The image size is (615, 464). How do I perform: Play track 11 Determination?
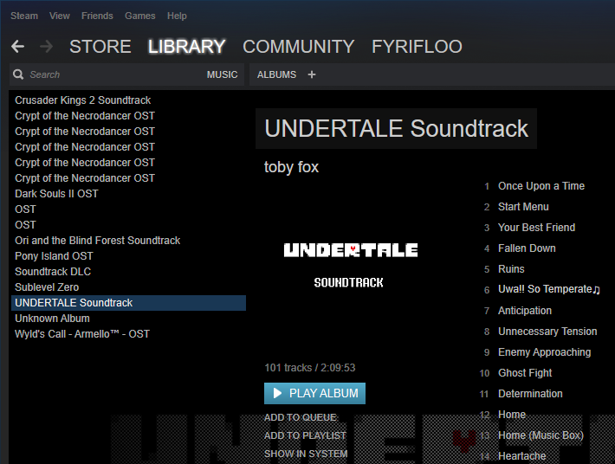[x=530, y=394]
